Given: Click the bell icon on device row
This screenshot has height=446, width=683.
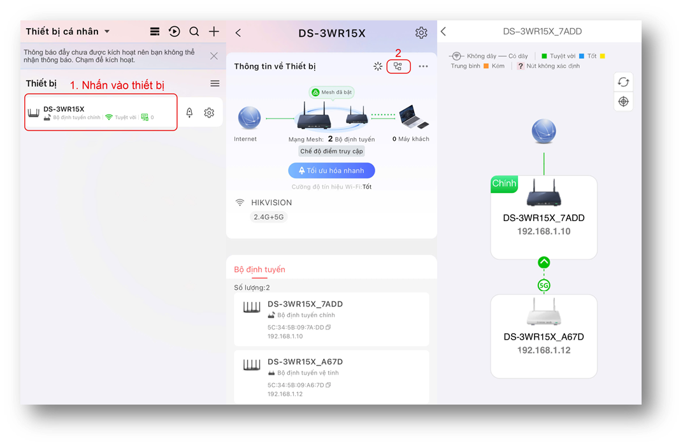Looking at the screenshot, I should click(x=189, y=113).
